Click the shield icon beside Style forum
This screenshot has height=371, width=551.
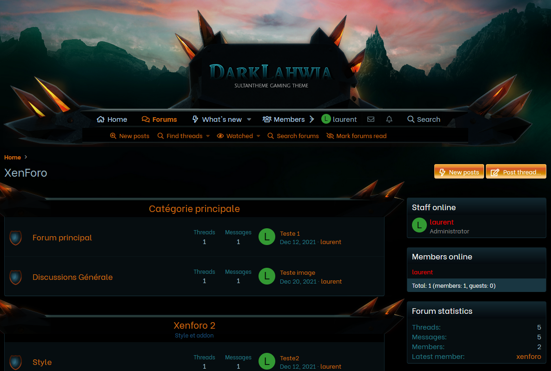click(x=15, y=362)
